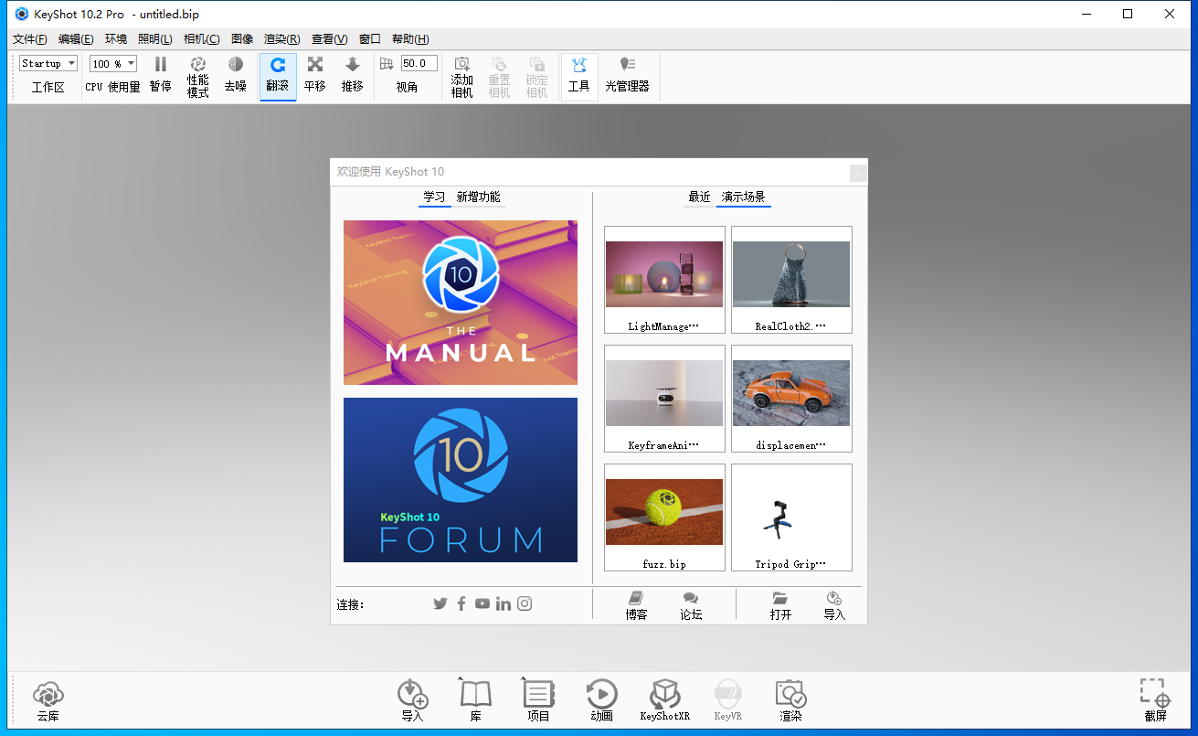This screenshot has width=1198, height=736.
Task: Open the Tripod Grip demo scene
Action: pyautogui.click(x=791, y=517)
